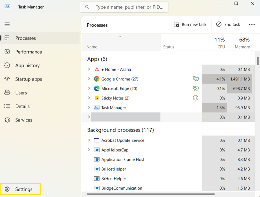Click the sort arrow above Name column
Viewport: 260px width, 197px height.
[120, 37]
